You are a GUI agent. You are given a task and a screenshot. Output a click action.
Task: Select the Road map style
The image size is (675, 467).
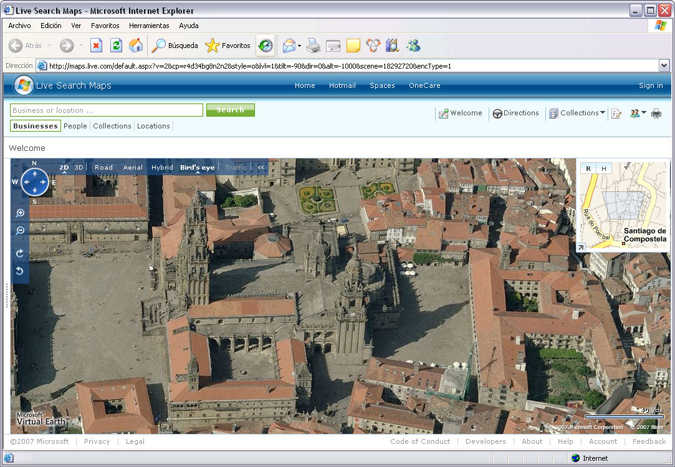tap(103, 167)
